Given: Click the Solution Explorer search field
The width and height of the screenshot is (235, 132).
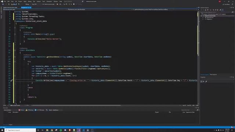Looking at the screenshot, I should pos(217,12).
